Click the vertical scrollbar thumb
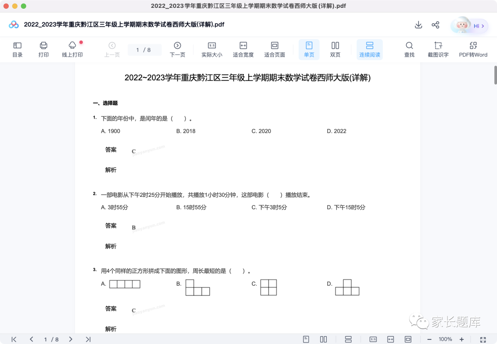The image size is (497, 344). (x=496, y=75)
